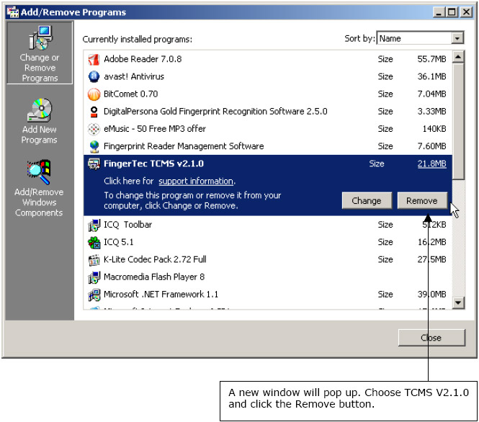The image size is (479, 422).
Task: Open the Add New Programs panel
Action: pyautogui.click(x=40, y=121)
